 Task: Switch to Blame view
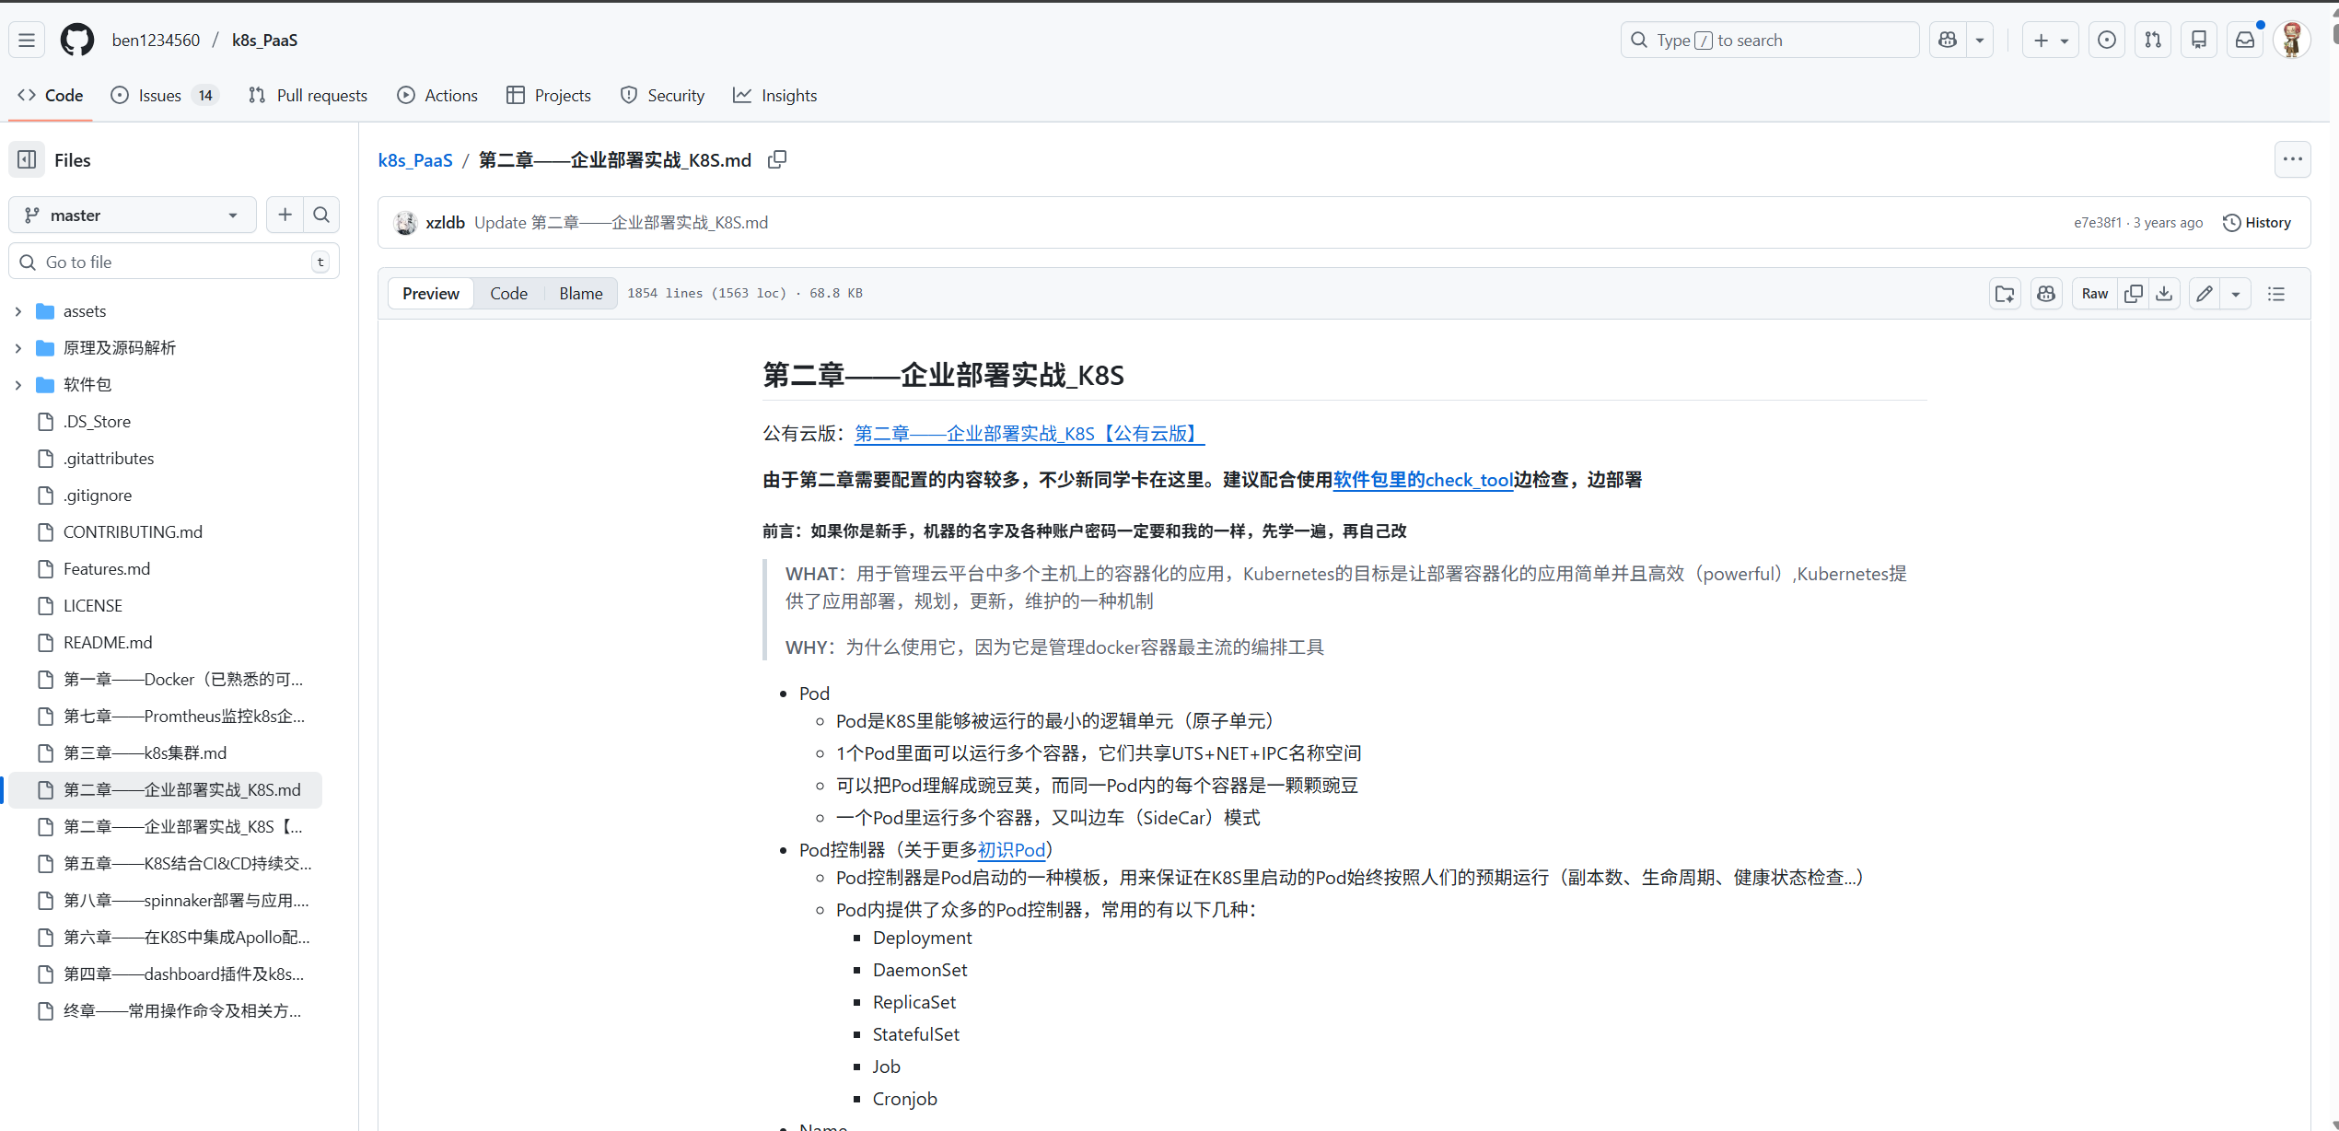pos(580,294)
